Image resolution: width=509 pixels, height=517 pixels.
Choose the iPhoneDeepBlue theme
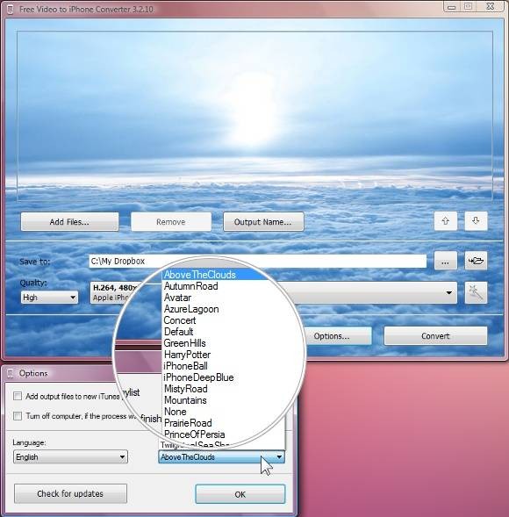tap(198, 377)
